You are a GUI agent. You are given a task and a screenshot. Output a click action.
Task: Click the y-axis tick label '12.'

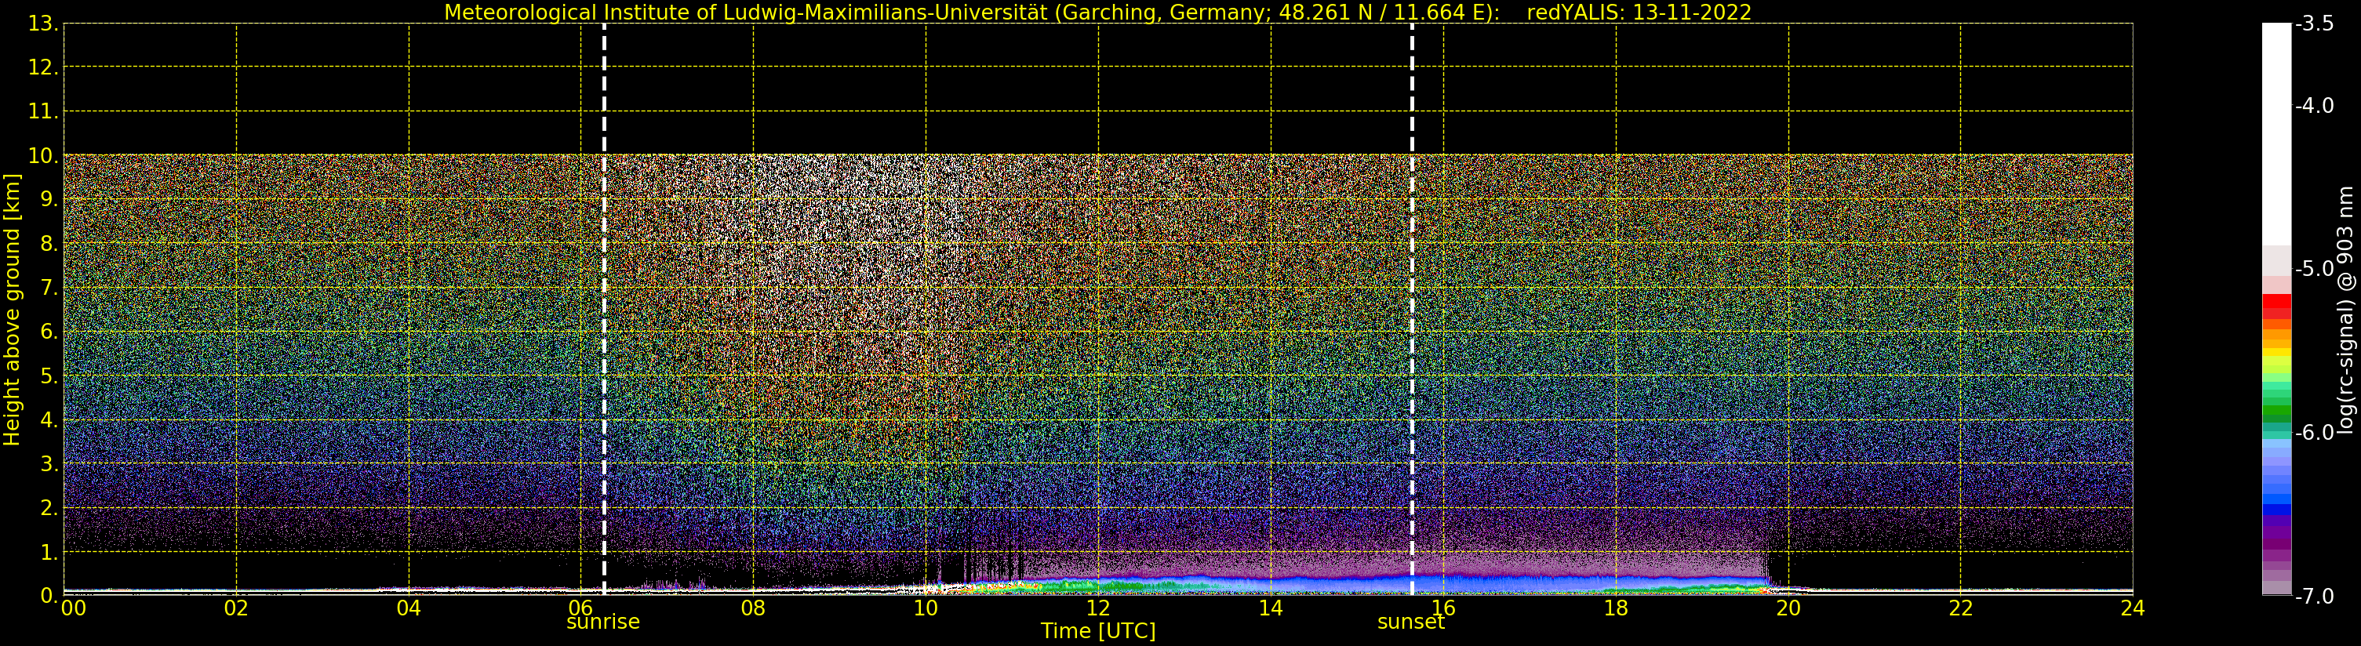point(43,67)
